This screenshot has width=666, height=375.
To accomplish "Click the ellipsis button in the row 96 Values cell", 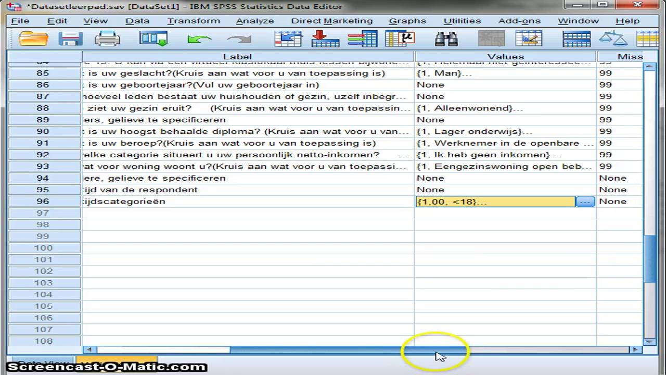I will [x=585, y=202].
